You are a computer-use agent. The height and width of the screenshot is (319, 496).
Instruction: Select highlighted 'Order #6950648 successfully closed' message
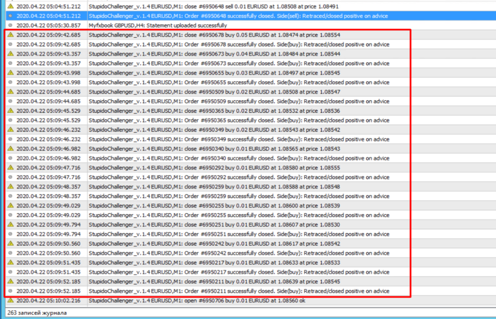(238, 16)
